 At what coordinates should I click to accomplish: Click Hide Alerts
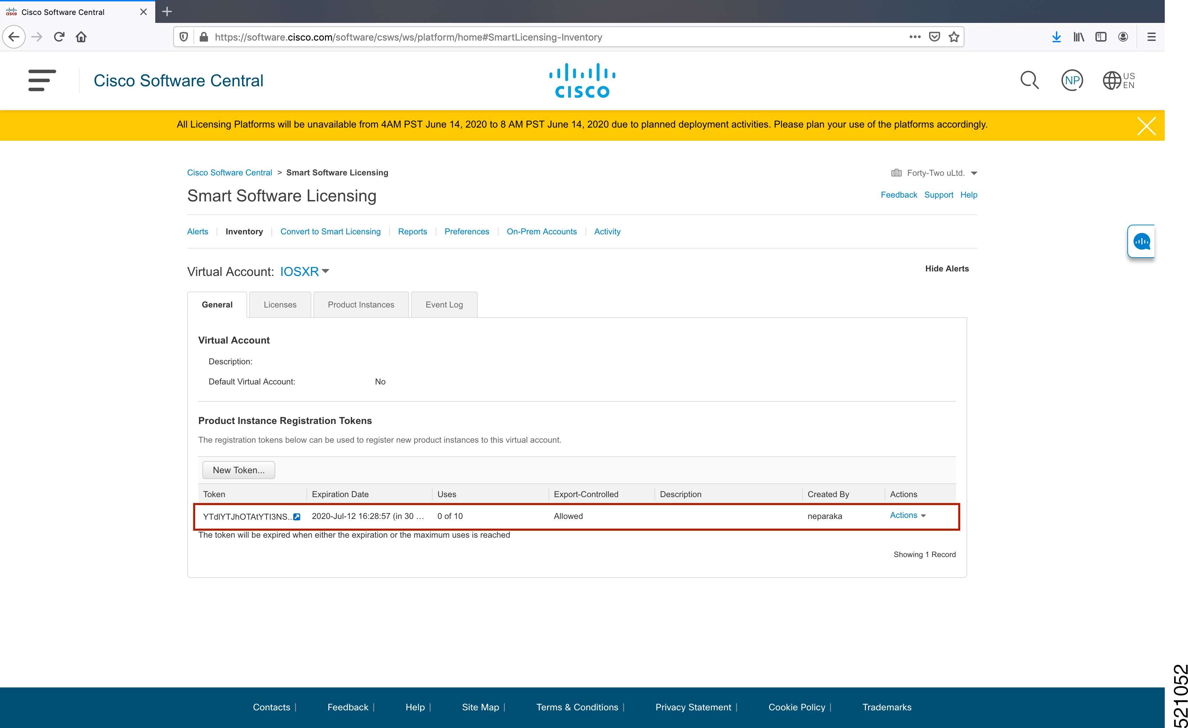(946, 269)
